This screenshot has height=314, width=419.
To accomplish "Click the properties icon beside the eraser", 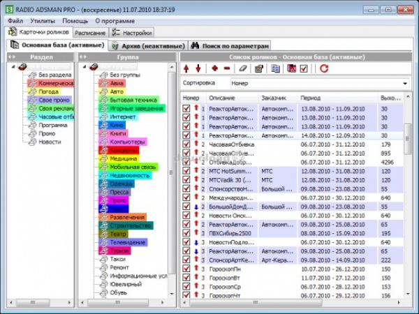I will tap(259, 68).
